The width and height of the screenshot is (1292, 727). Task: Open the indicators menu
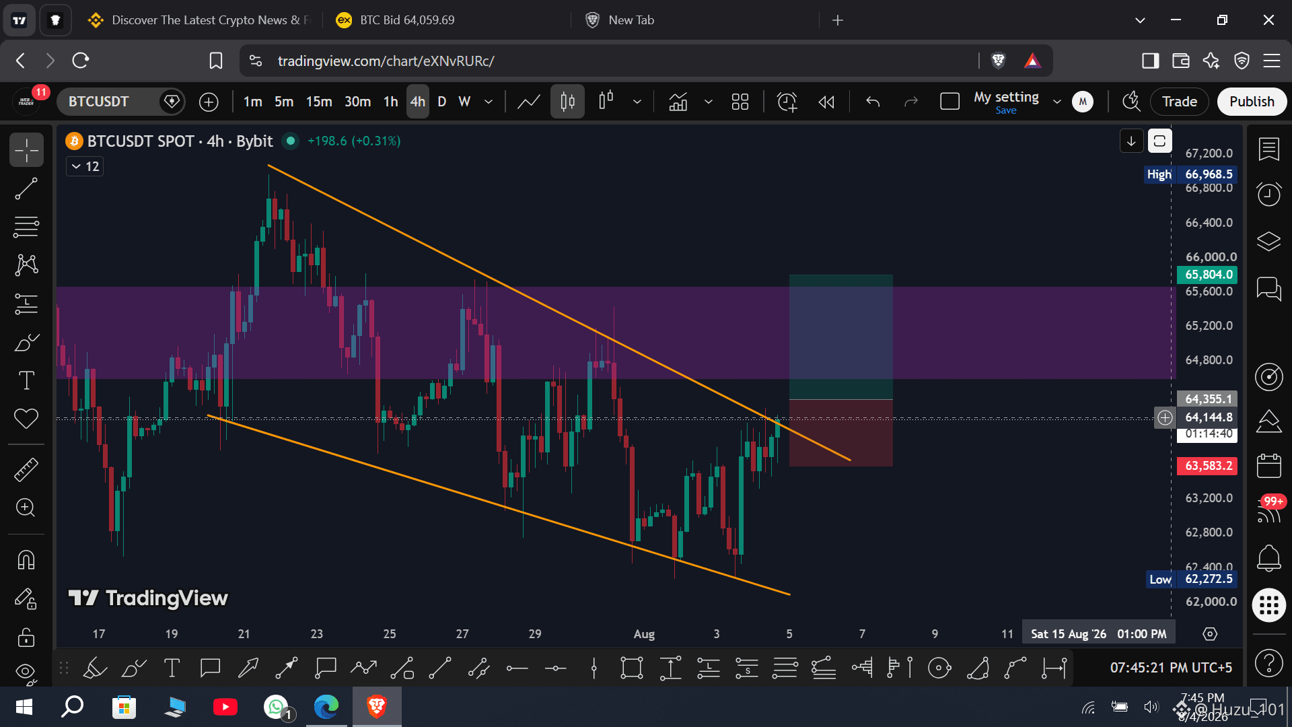tap(678, 102)
